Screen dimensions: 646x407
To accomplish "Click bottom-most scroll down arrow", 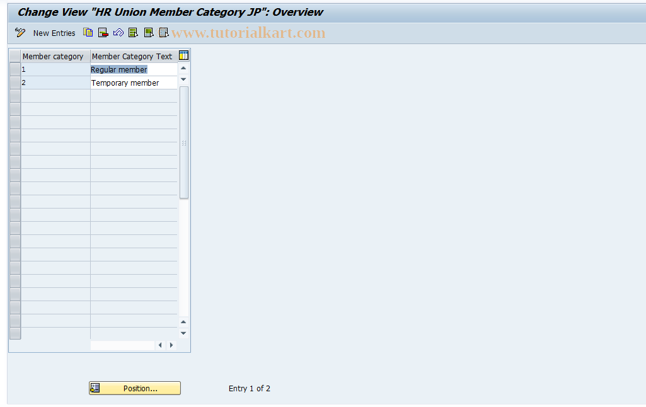I will pos(184,333).
